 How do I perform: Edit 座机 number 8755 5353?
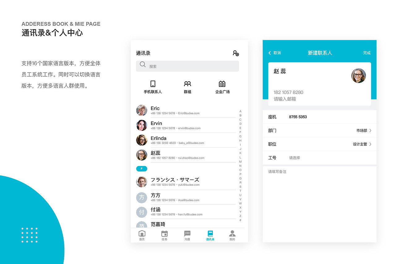click(x=298, y=117)
